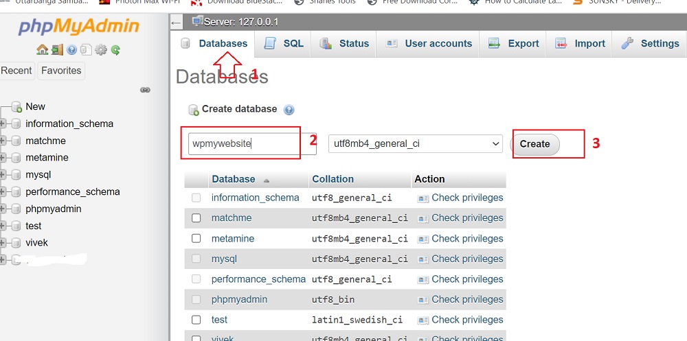Tick checkbox for test database row
The height and width of the screenshot is (341, 687).
196,320
